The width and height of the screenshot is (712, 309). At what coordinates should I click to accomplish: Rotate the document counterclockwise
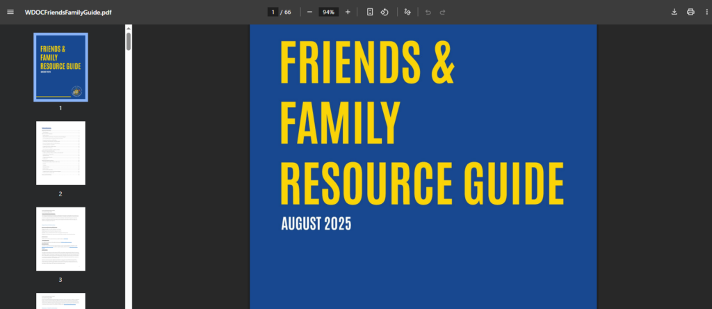pos(385,12)
